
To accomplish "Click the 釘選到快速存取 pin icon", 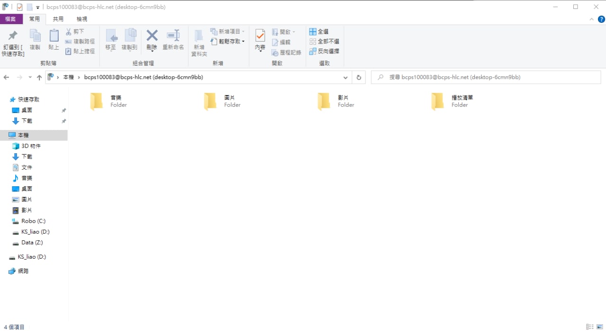I will (x=13, y=36).
